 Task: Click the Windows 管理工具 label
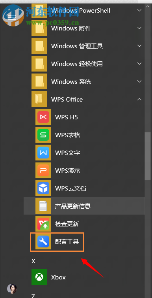(x=77, y=46)
